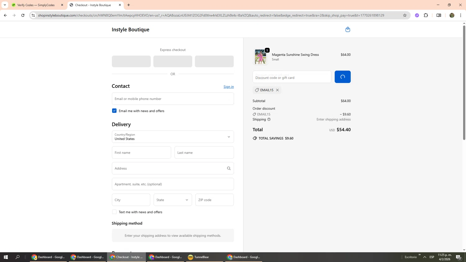Go back in browser history
466x262 pixels.
(5, 15)
